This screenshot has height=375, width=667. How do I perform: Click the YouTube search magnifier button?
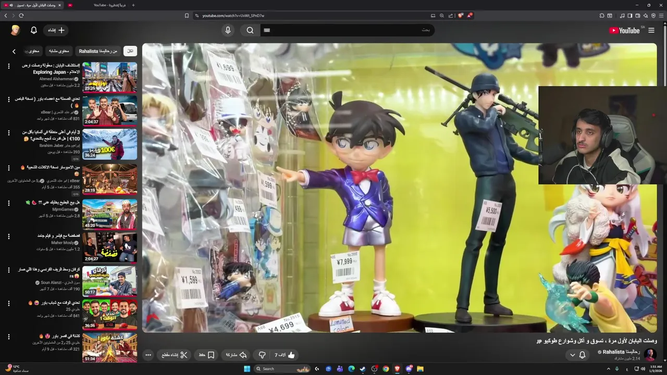pos(250,30)
